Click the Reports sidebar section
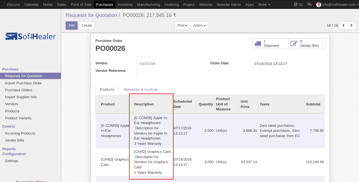Image resolution: width=359 pixels, height=182 pixels. point(9,149)
